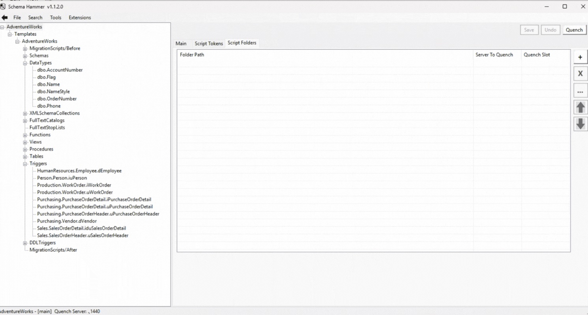Switch to the Script Tokens tab
The width and height of the screenshot is (588, 315).
tap(208, 43)
